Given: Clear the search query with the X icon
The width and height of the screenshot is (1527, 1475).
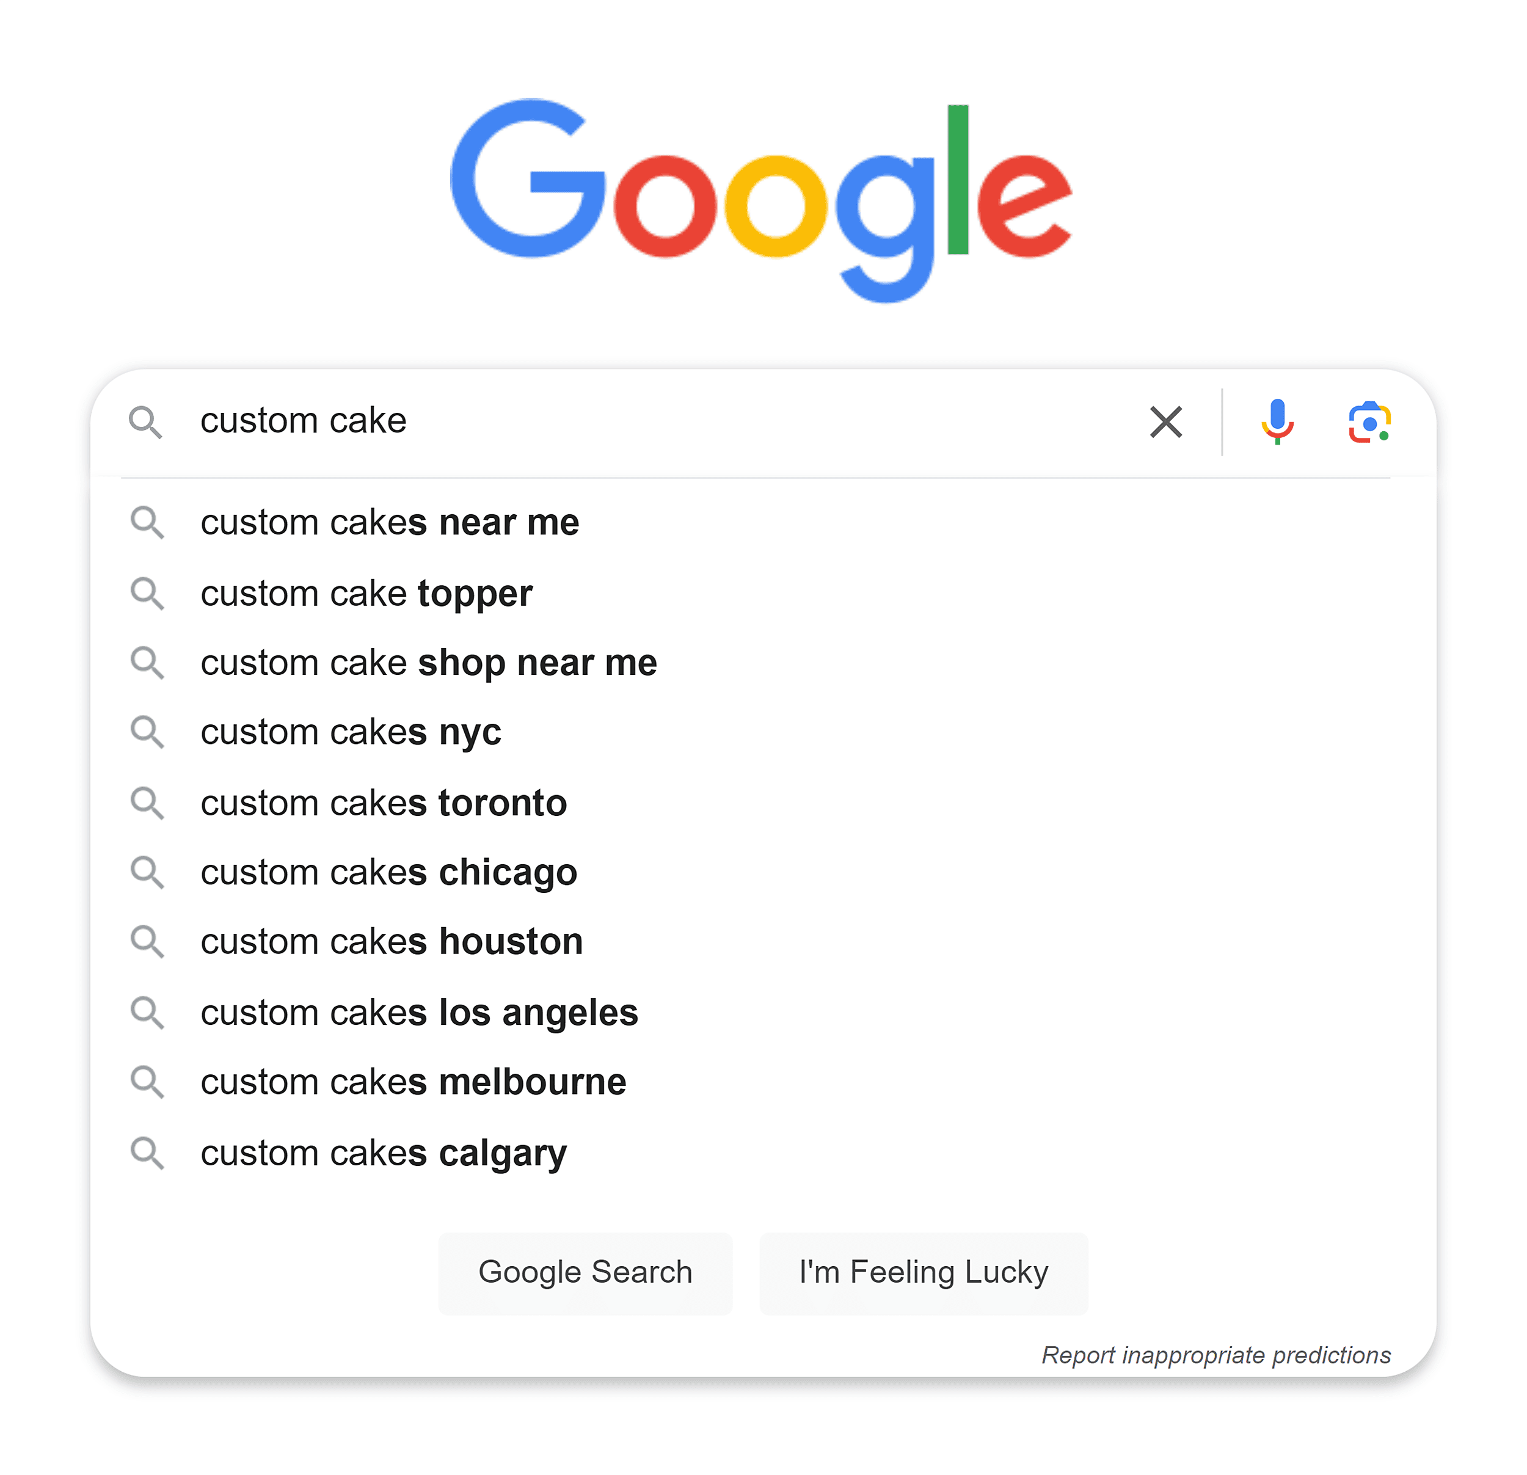Looking at the screenshot, I should pyautogui.click(x=1165, y=422).
